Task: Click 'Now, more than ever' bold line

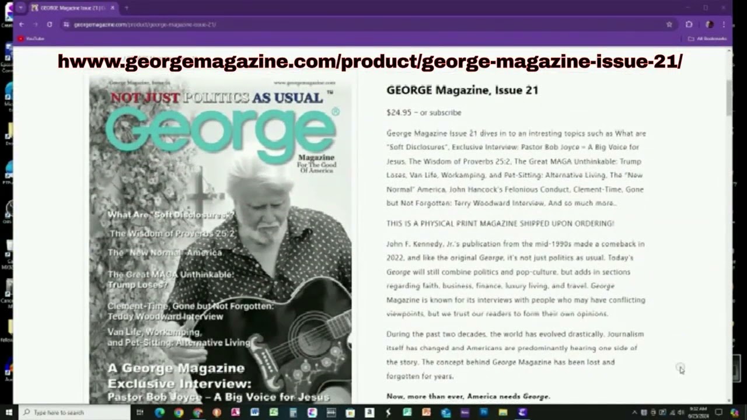Action: 468,397
